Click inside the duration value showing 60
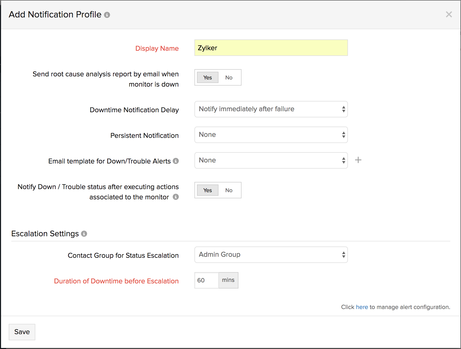This screenshot has width=461, height=349. [x=206, y=280]
